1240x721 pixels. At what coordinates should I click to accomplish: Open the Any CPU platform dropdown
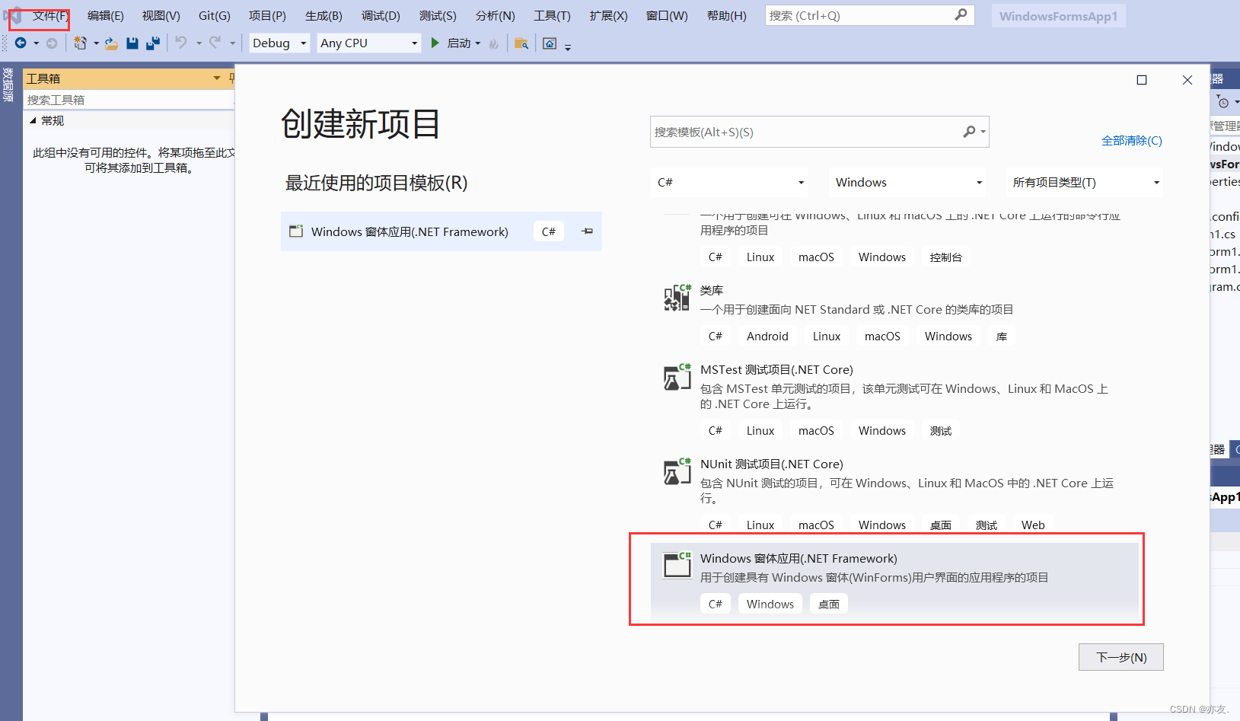coord(369,43)
